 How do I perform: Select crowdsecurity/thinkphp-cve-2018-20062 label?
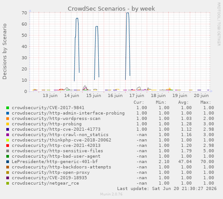point(61,140)
